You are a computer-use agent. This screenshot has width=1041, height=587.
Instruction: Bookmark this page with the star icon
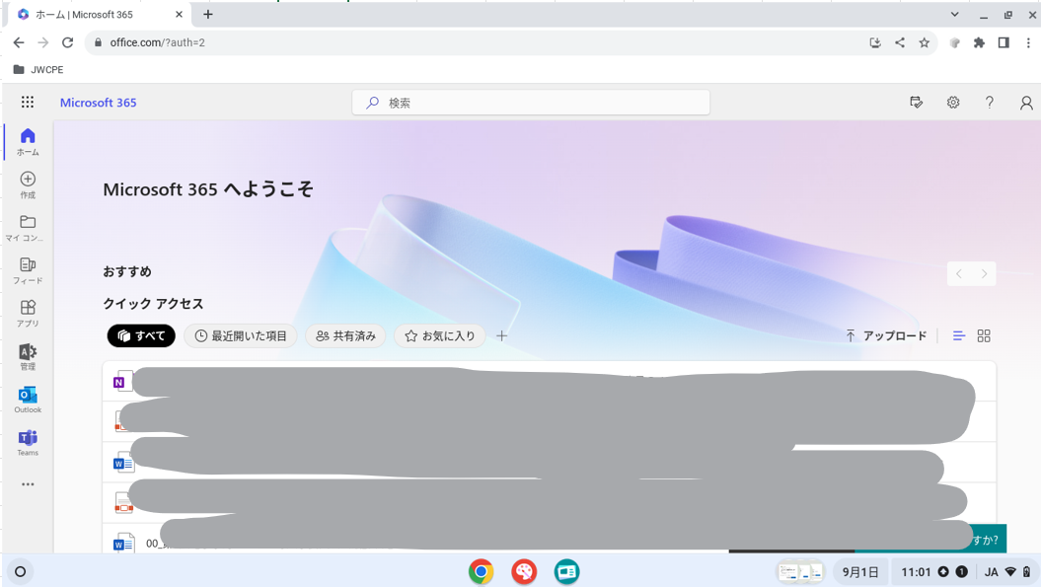pyautogui.click(x=925, y=42)
